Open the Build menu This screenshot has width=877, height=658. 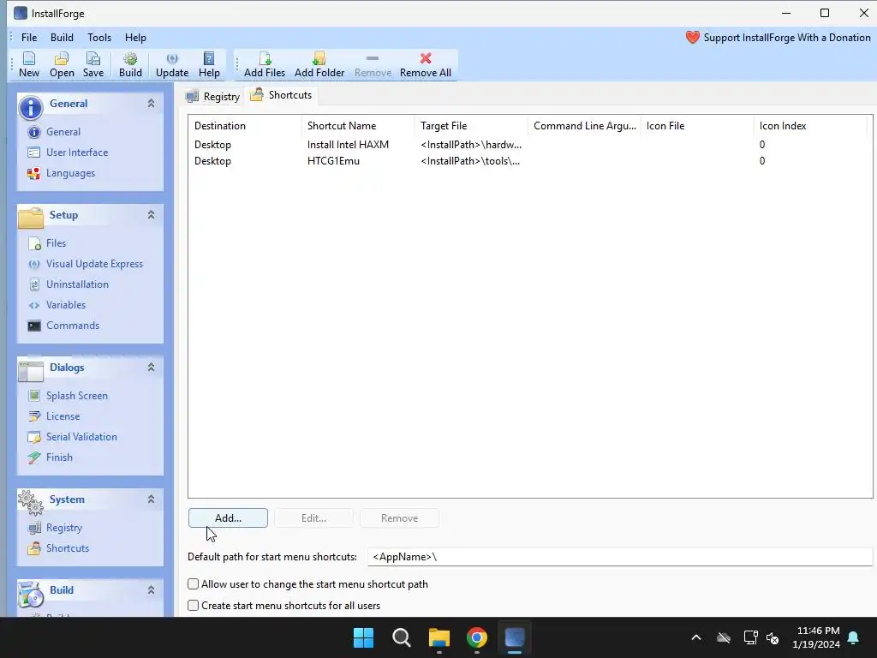coord(62,38)
